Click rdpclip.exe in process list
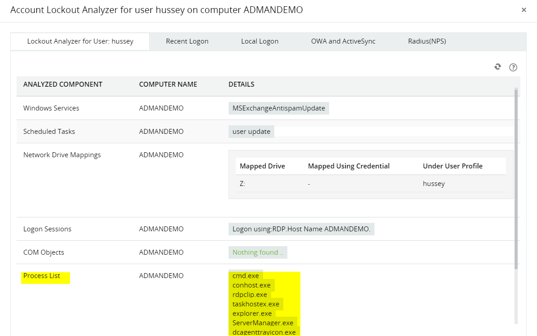Image resolution: width=537 pixels, height=336 pixels. [x=250, y=295]
